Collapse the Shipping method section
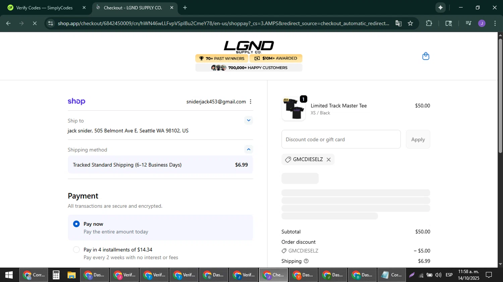Viewport: 503px width, 282px height. pyautogui.click(x=248, y=150)
